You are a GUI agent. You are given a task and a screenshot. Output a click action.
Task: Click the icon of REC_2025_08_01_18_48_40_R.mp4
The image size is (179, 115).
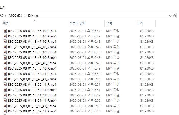pyautogui.click(x=5, y=68)
